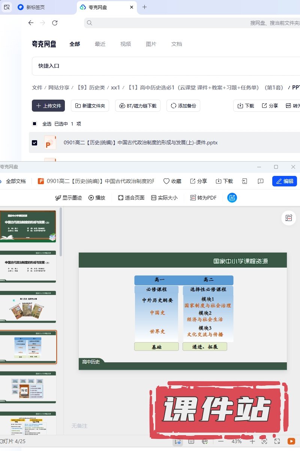Screen dimensions: 300x451
Task: Toggle the 全选 select-all checkbox
Action: [x=34, y=124]
